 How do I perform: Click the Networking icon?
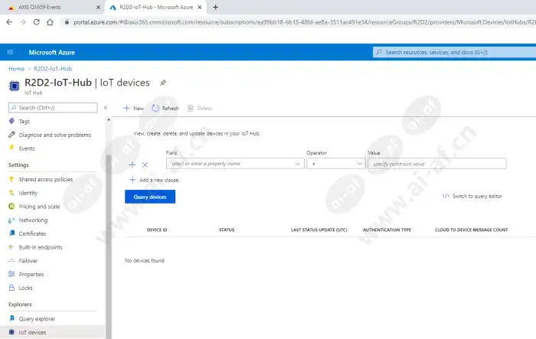11,220
